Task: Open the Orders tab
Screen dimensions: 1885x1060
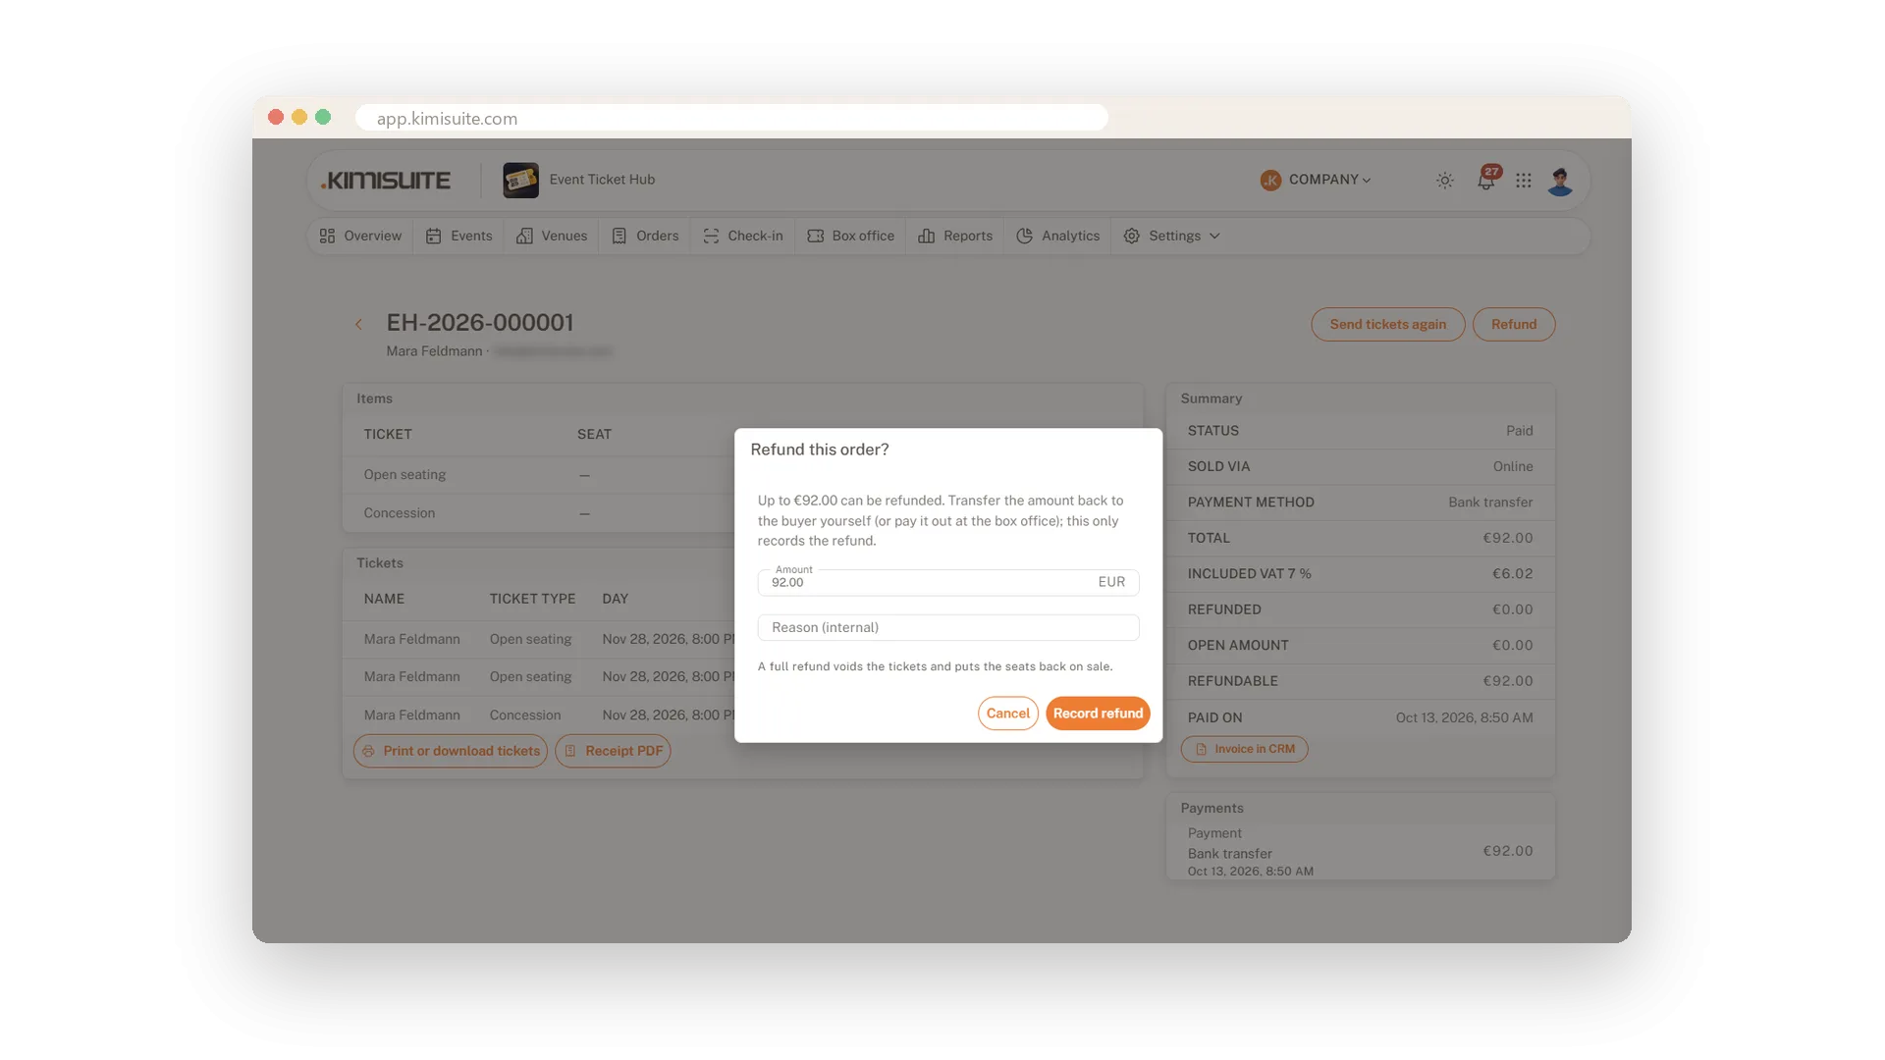Action: (645, 237)
